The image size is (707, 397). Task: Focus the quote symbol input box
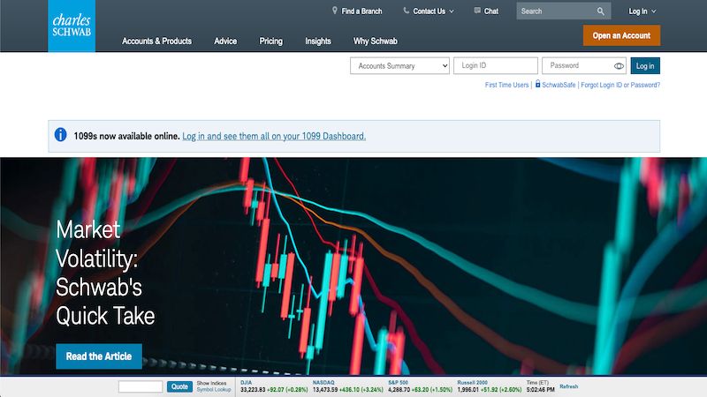141,386
